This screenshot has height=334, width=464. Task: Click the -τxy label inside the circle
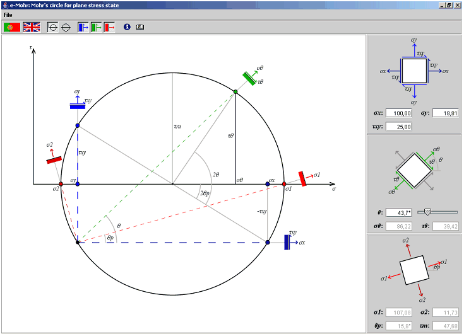click(x=262, y=211)
